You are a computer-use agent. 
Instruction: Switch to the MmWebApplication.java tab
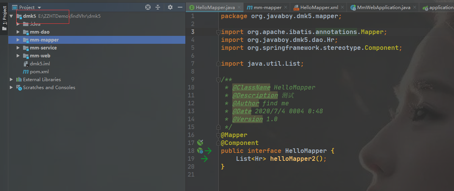click(384, 8)
